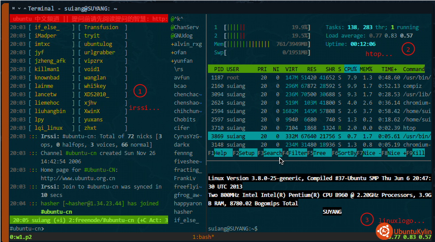
Task: Click irssi status bar 2:freenode/#ubuntu-cn
Action: point(101,220)
